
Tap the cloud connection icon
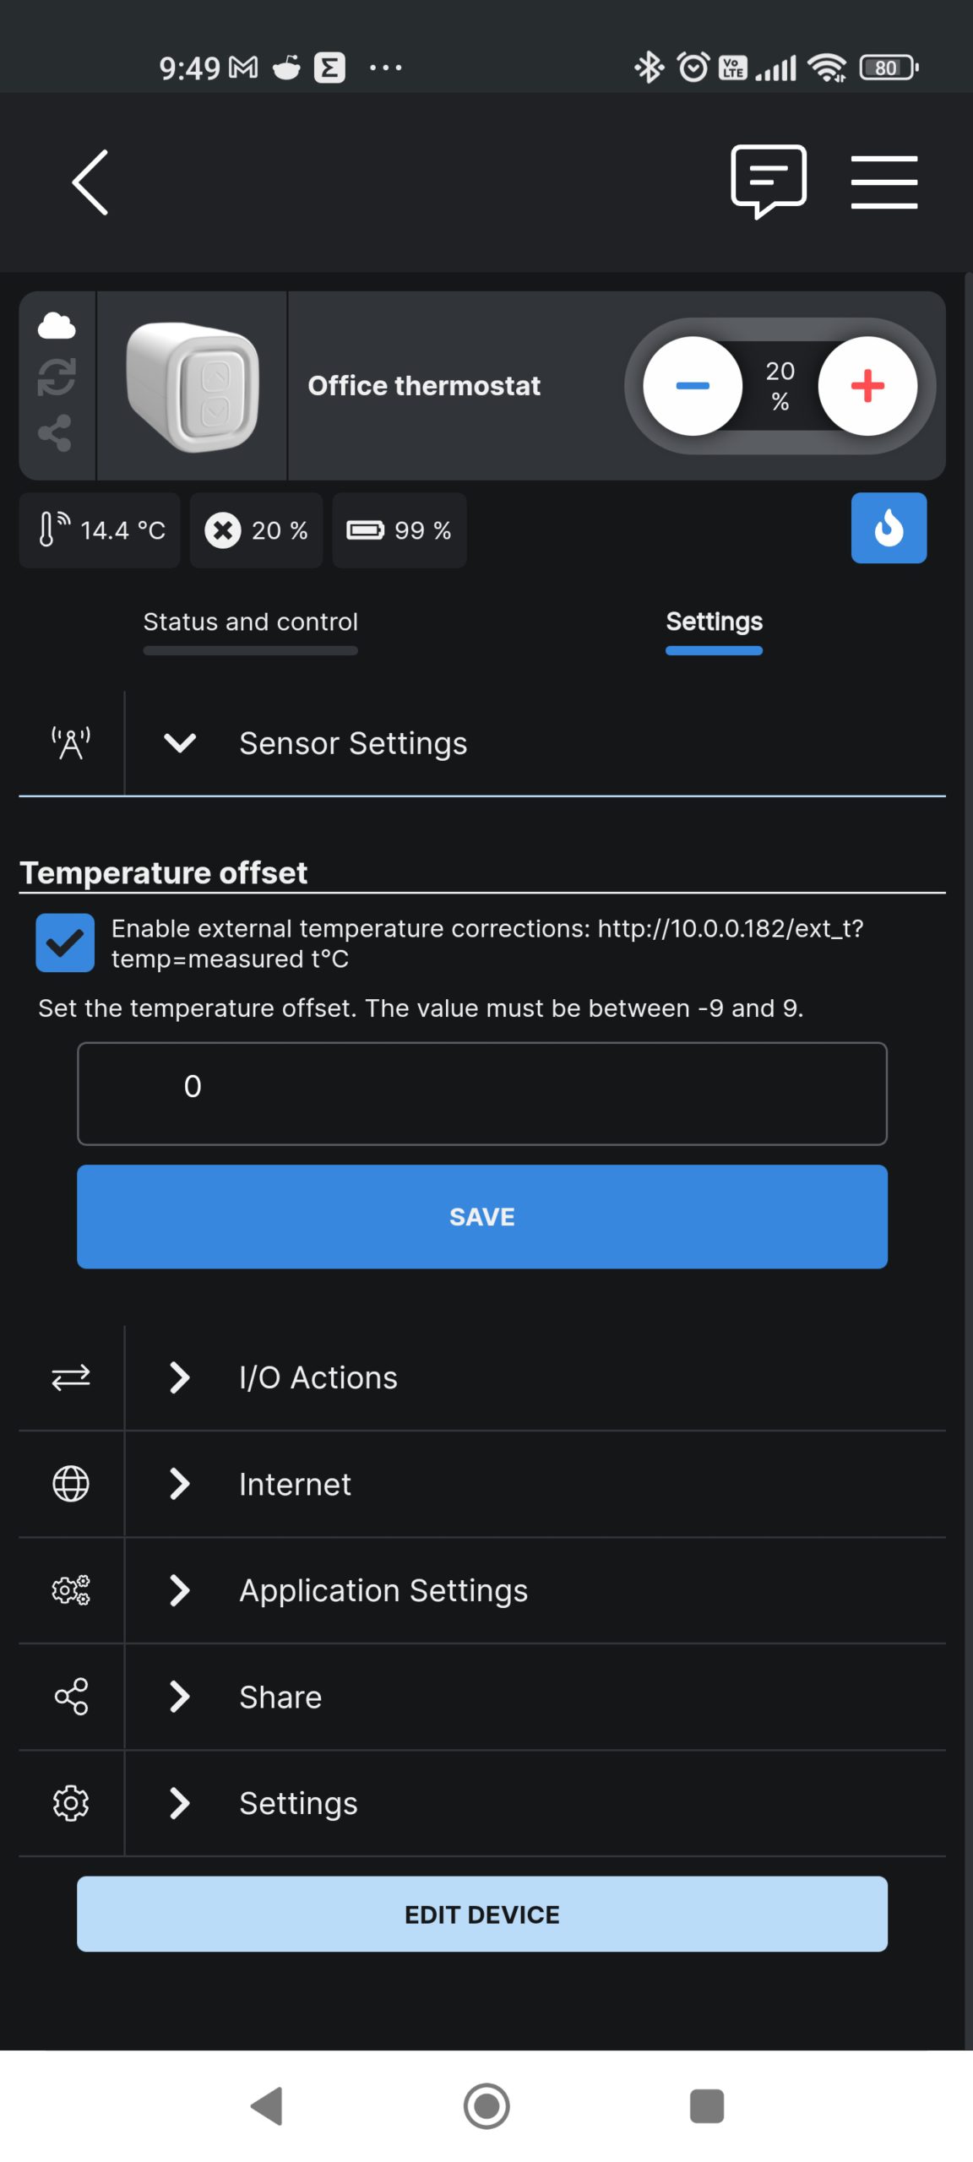(x=57, y=325)
